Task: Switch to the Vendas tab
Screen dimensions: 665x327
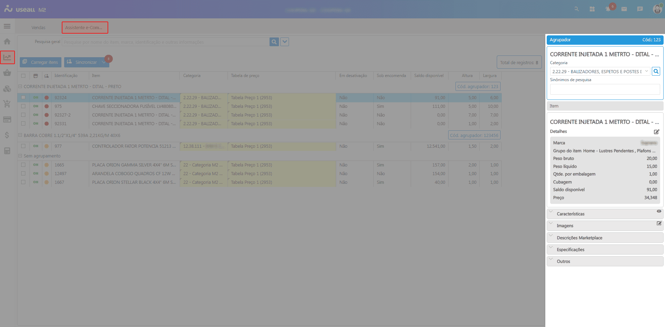Action: click(x=38, y=28)
